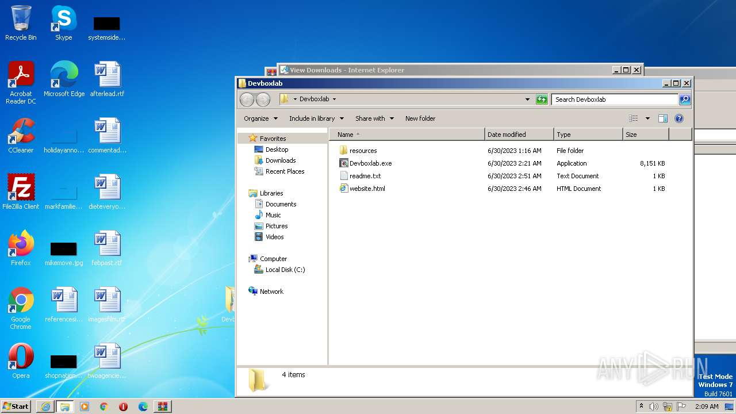The image size is (736, 414).
Task: Open Desktop in navigation pane
Action: (277, 149)
